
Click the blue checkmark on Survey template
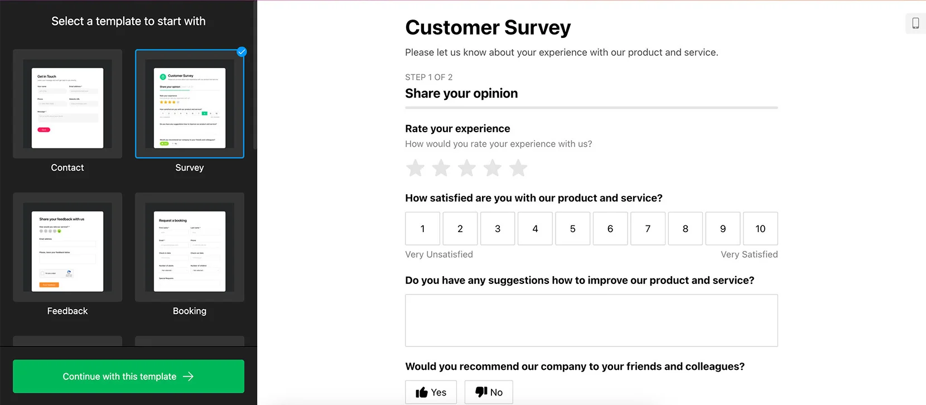[242, 52]
